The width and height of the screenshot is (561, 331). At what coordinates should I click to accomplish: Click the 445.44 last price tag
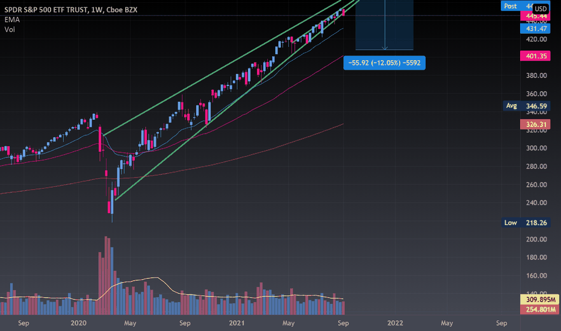535,16
